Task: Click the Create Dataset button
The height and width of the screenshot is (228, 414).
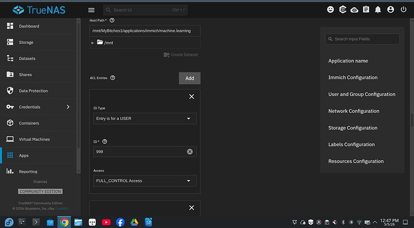Action: coord(181,55)
